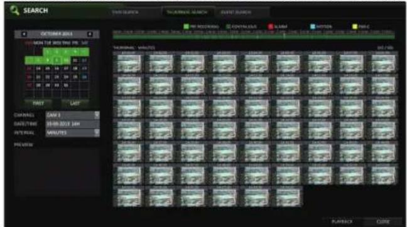Click the red Alarm legend swatch
This screenshot has height=227, width=407.
[271, 26]
